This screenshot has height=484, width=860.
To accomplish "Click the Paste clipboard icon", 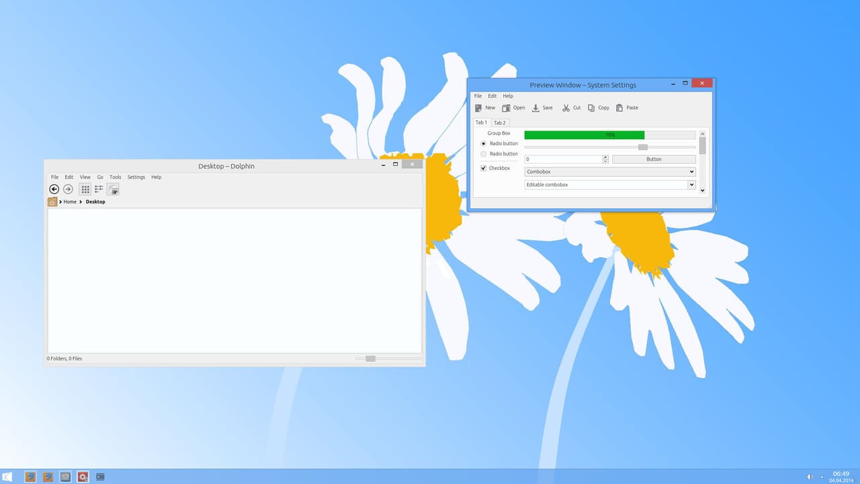I will [619, 108].
